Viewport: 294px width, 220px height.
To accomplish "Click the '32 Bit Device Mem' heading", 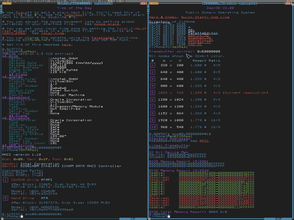I will coord(169,152).
